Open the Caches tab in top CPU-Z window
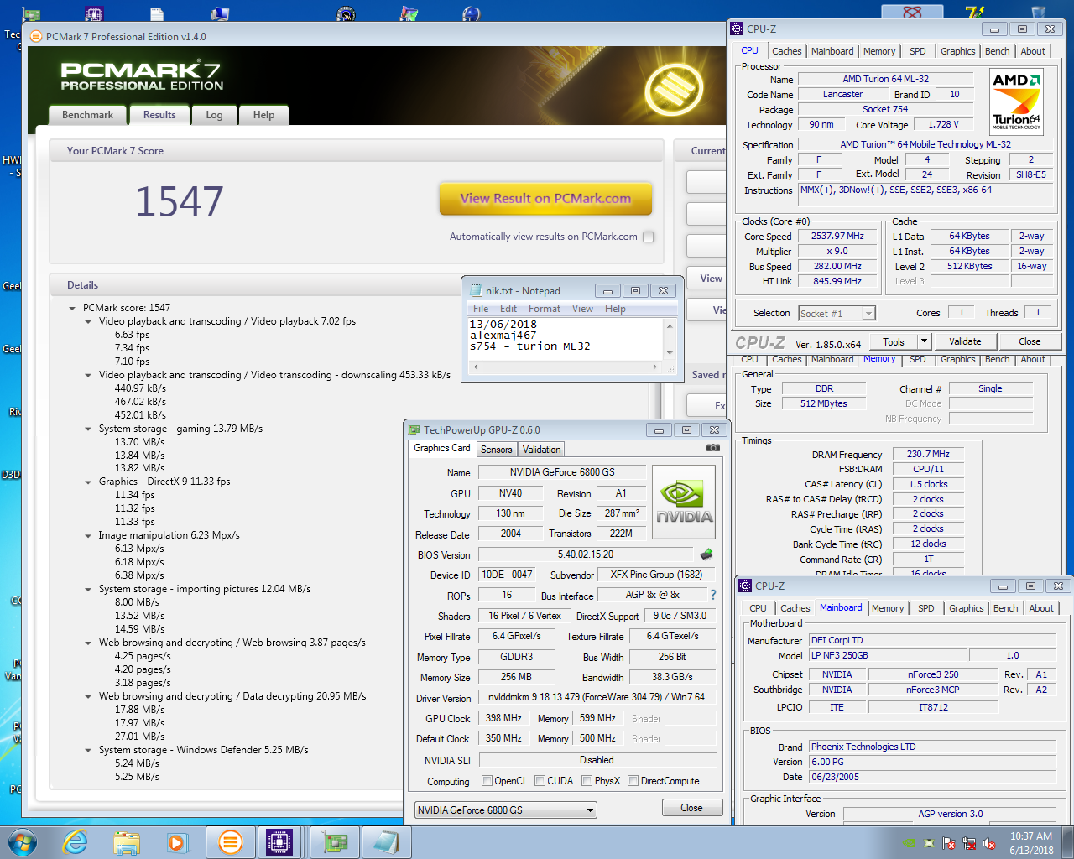Screen dimensions: 1074x859 (x=787, y=51)
